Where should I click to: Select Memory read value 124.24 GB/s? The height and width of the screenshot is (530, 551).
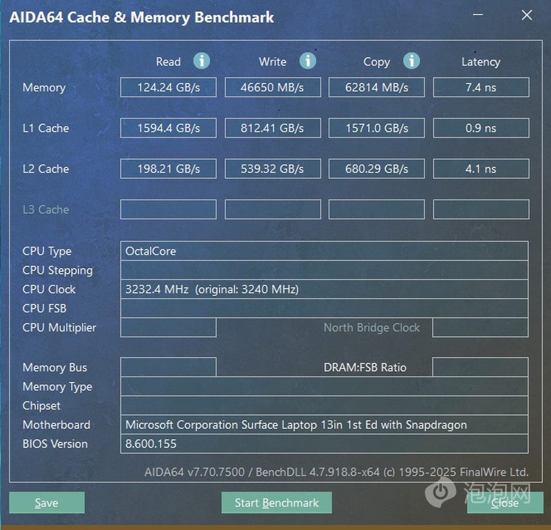click(x=168, y=87)
